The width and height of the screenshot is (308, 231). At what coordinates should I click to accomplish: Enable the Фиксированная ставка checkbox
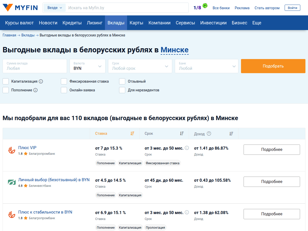click(64, 81)
